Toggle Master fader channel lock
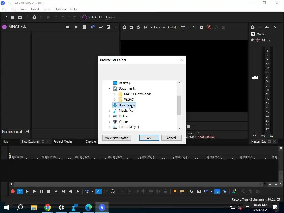 click(255, 135)
